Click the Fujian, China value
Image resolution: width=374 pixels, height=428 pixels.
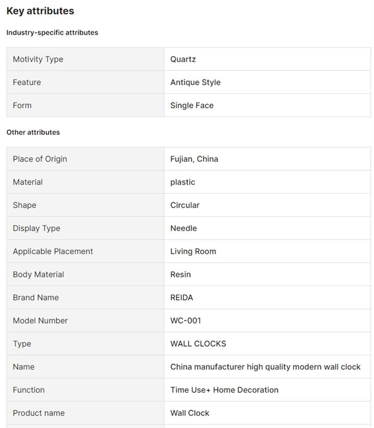194,159
